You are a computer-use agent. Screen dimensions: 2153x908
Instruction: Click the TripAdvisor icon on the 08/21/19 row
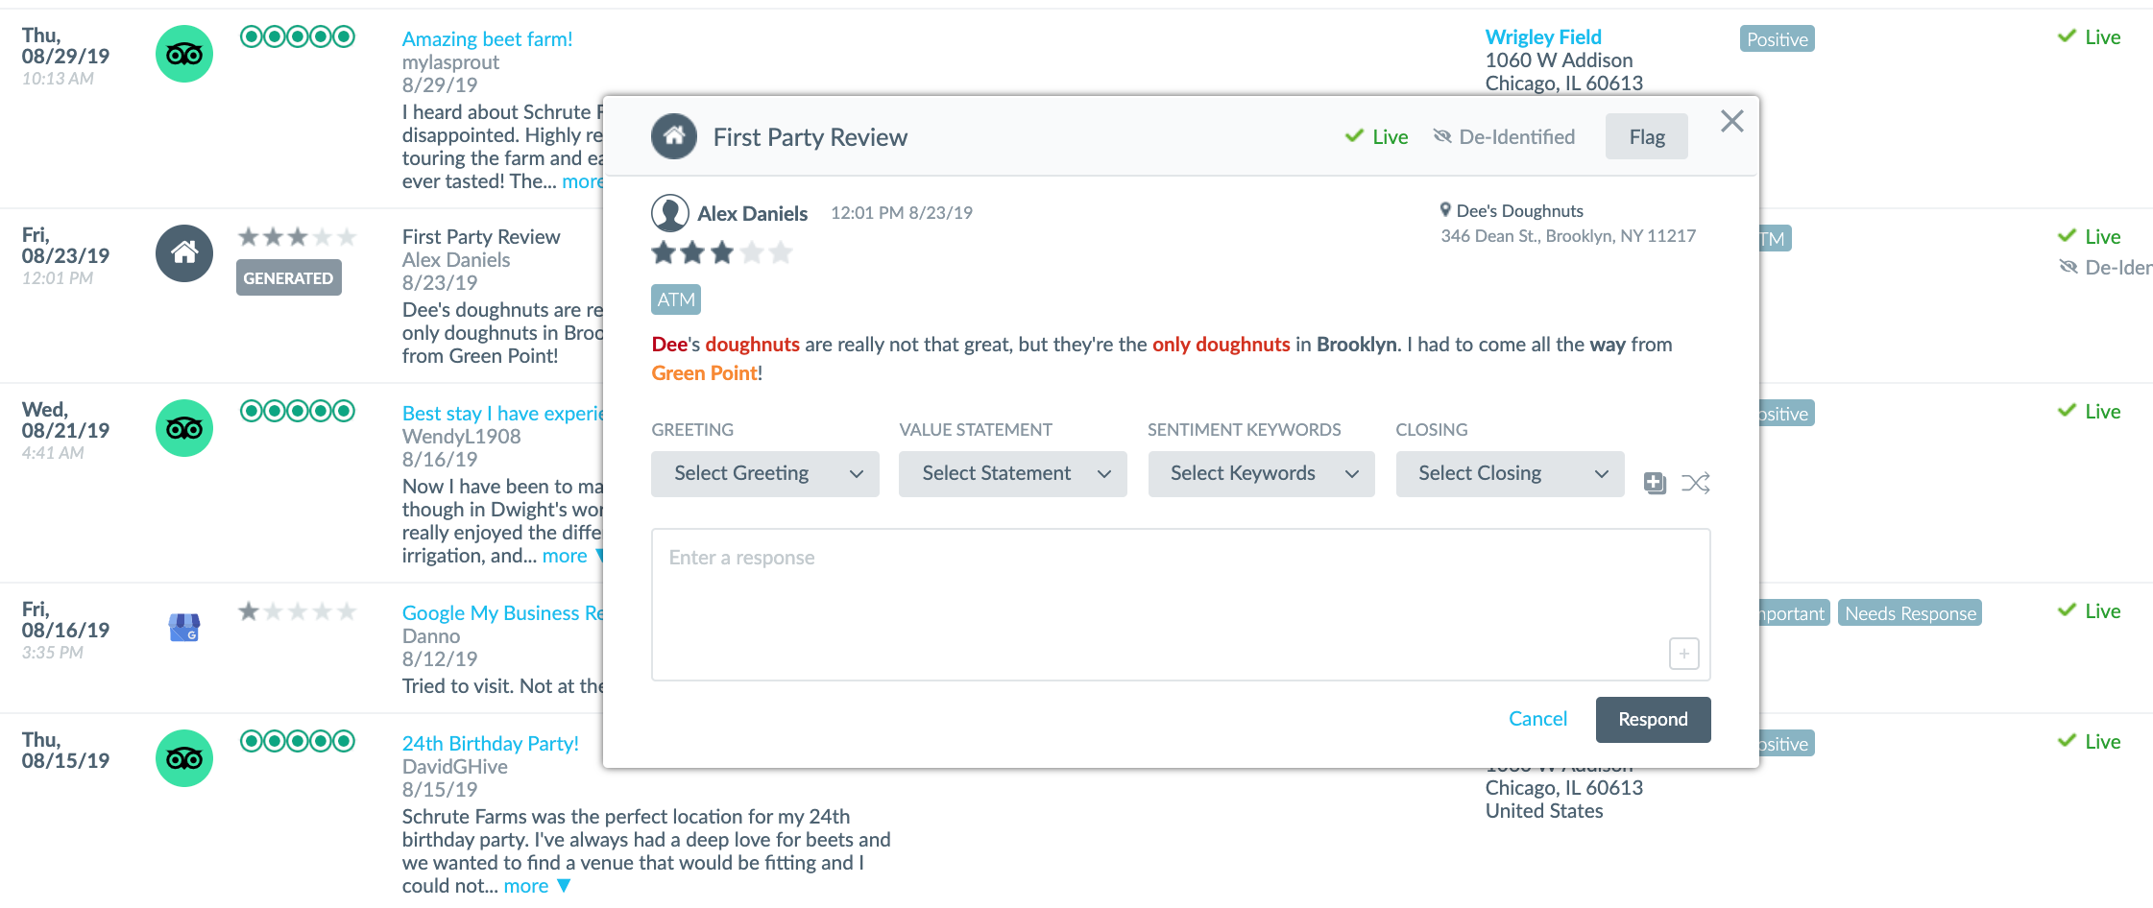184,428
